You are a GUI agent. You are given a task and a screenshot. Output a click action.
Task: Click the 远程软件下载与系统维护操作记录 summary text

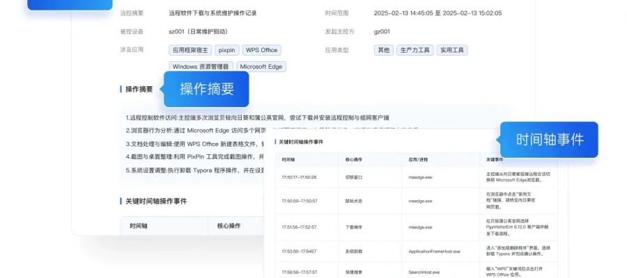click(x=212, y=13)
